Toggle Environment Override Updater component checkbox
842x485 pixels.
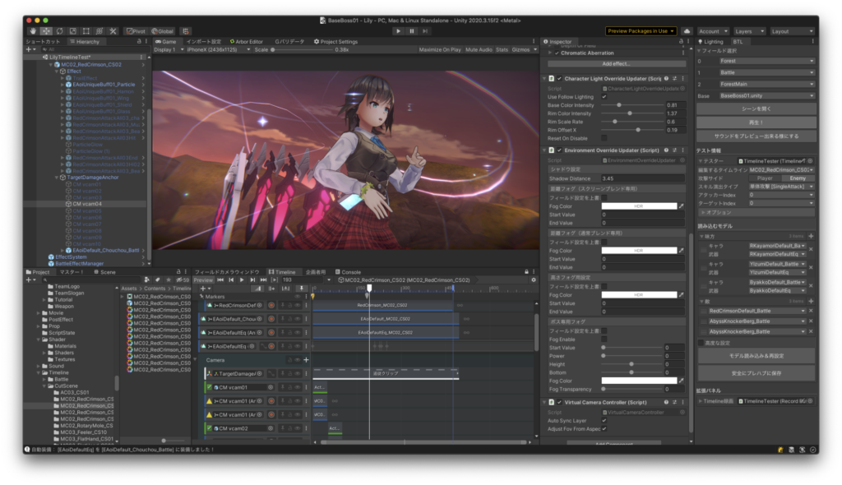[x=559, y=150]
